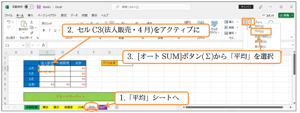The image size is (300, 113).
Task: Select the column D header
Action: click(63, 52)
